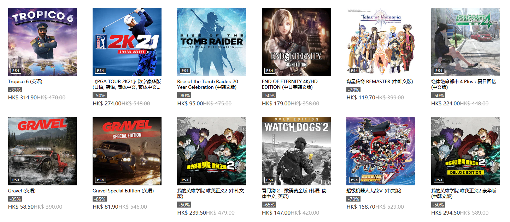Click the My Hero One's Justice 2 Deluxe cover
The height and width of the screenshot is (222, 510).
click(x=465, y=151)
